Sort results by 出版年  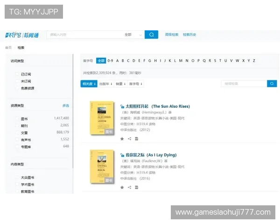(x=105, y=84)
